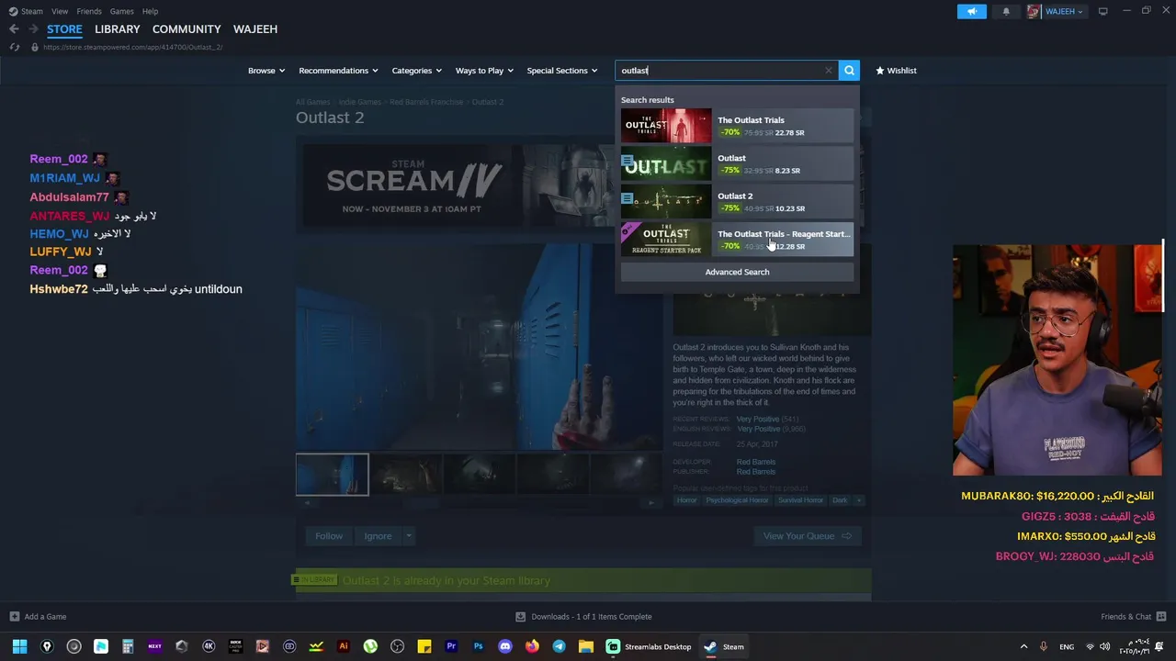The height and width of the screenshot is (661, 1176).
Task: Open the Friends & Chat icon
Action: [1161, 616]
